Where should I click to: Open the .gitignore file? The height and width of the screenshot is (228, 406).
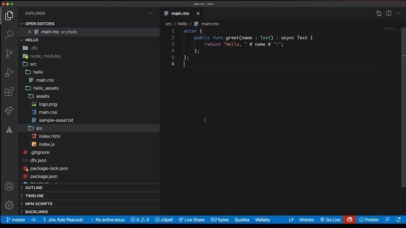tap(89, 152)
